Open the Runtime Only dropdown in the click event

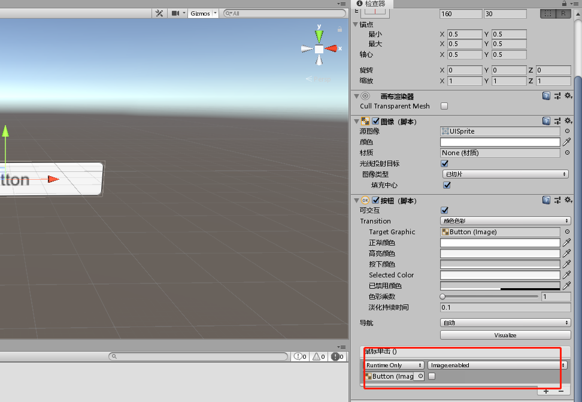(394, 365)
